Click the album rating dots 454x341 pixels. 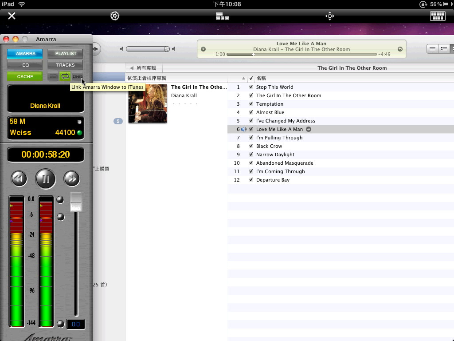coord(185,103)
